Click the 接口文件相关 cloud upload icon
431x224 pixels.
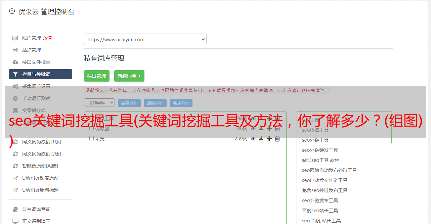15,62
